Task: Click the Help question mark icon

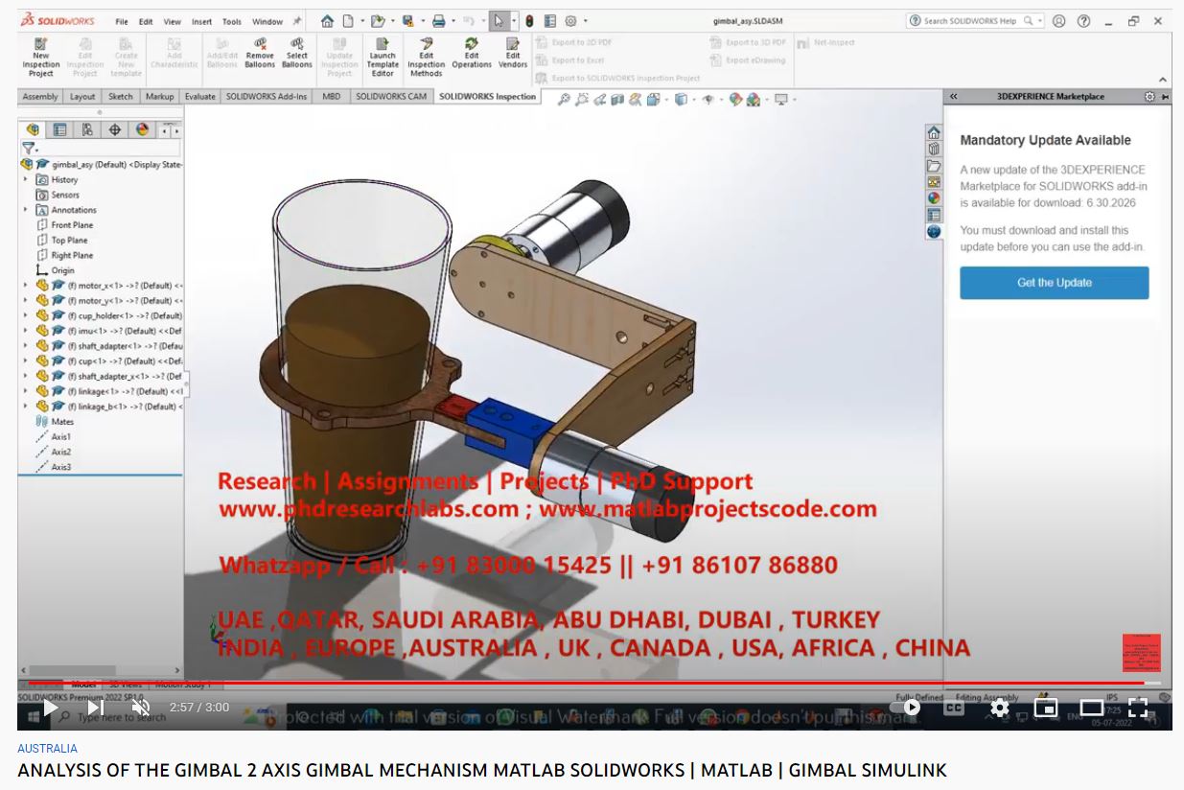Action: tap(1083, 20)
